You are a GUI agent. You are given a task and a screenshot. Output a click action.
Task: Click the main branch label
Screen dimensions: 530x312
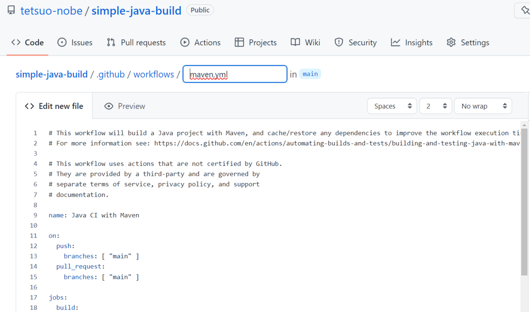(310, 74)
